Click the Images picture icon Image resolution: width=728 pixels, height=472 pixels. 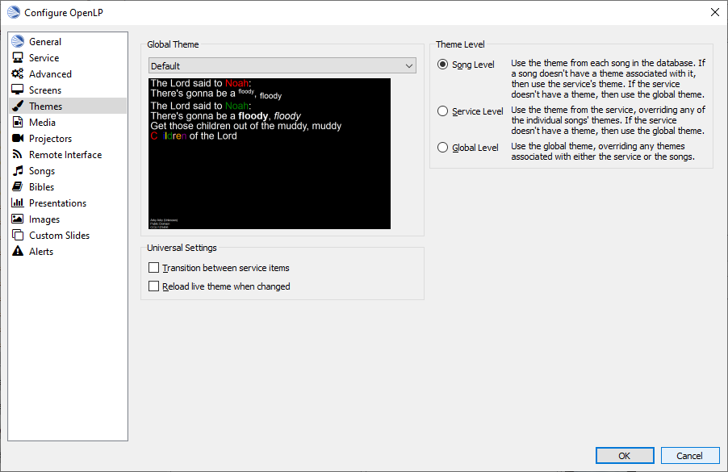tap(18, 219)
